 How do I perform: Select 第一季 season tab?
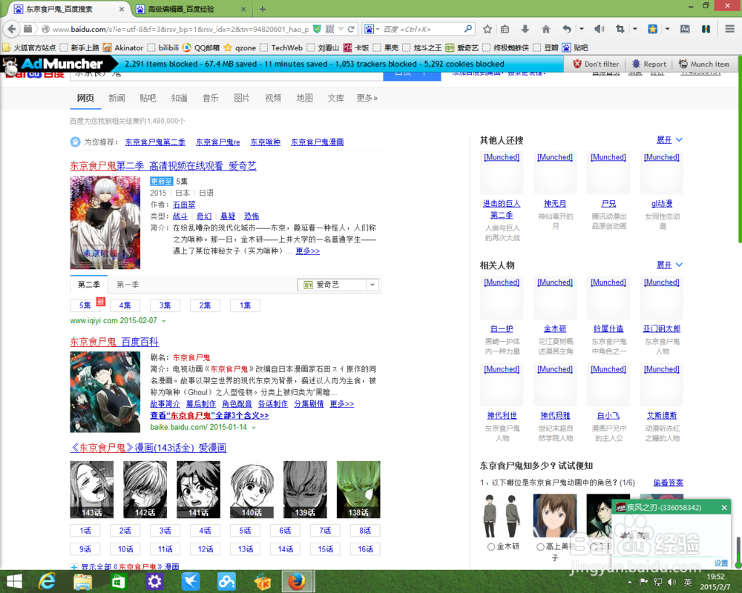pos(128,285)
